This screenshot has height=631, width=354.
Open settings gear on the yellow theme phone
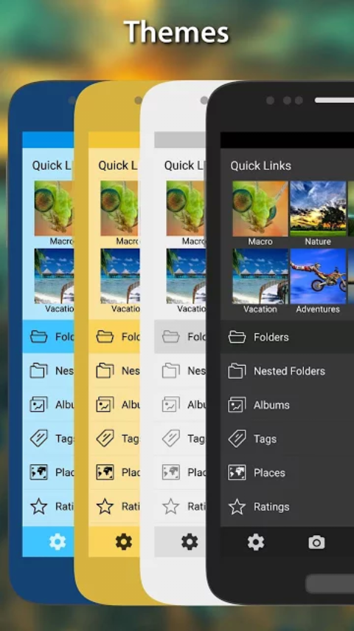pos(124,542)
